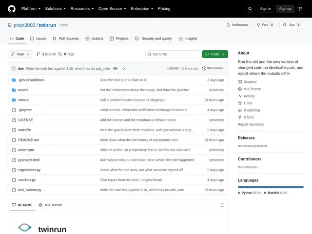This screenshot has height=234, width=312.
Task: Click the dev author avatar
Action: pyautogui.click(x=14, y=68)
